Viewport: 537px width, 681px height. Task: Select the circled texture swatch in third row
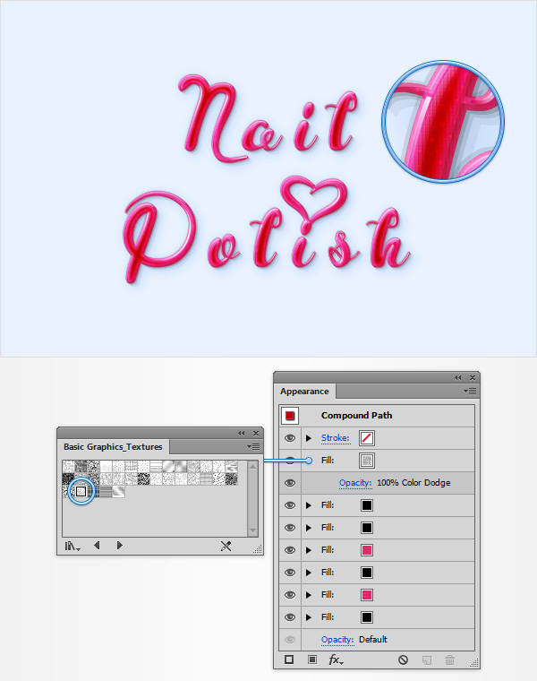coord(81,491)
